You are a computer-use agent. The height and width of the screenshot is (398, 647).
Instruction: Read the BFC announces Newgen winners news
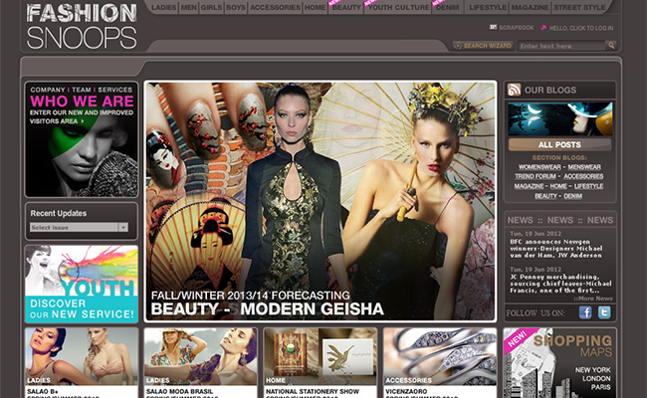pyautogui.click(x=555, y=249)
